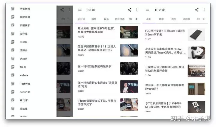Click the newspaper icon beside 网易独家
216x127 pixels.
tap(13, 25)
